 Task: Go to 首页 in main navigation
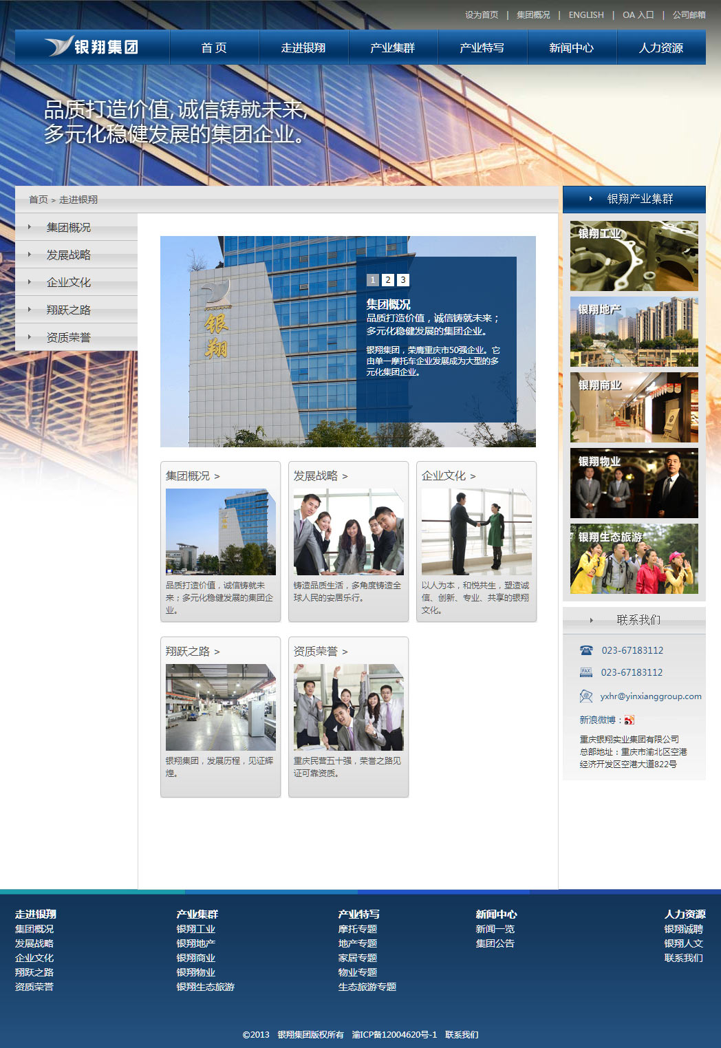click(214, 47)
